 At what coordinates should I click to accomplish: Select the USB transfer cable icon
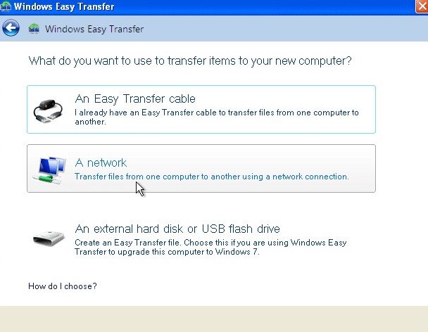[48, 110]
